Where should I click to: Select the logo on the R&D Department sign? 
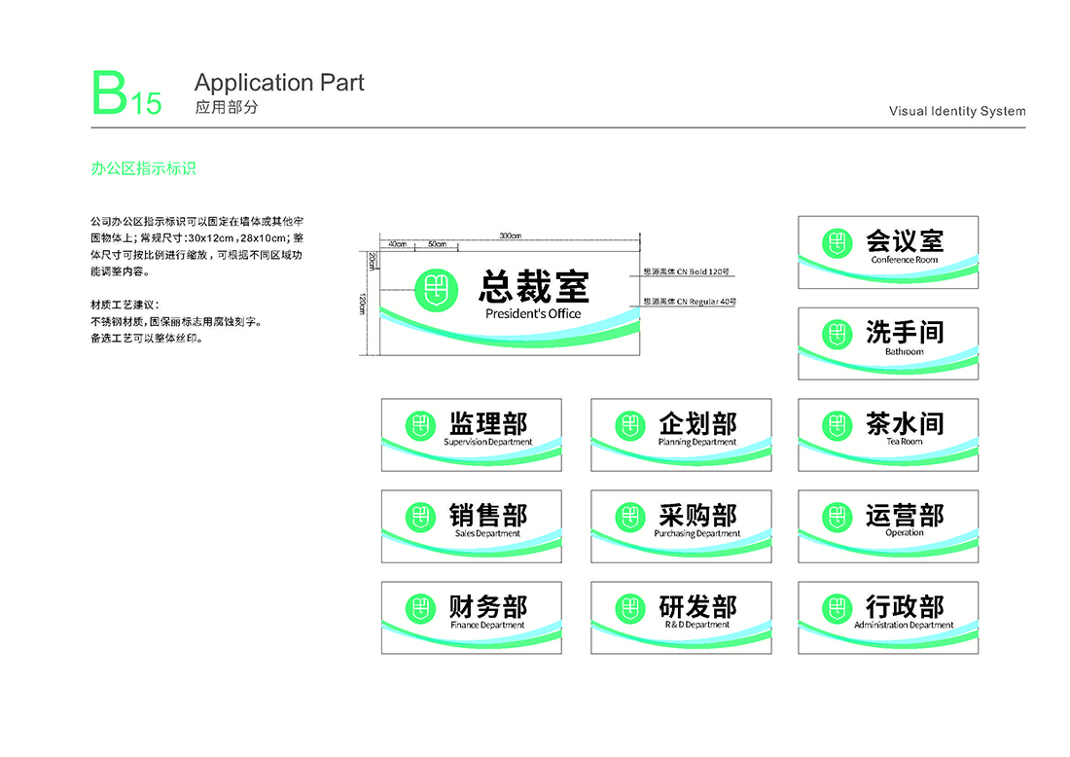click(630, 608)
